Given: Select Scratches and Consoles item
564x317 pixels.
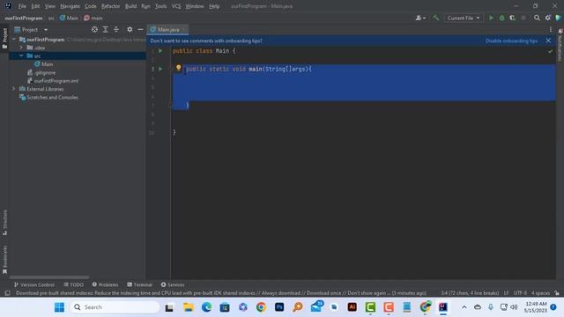Looking at the screenshot, I should click(x=48, y=98).
